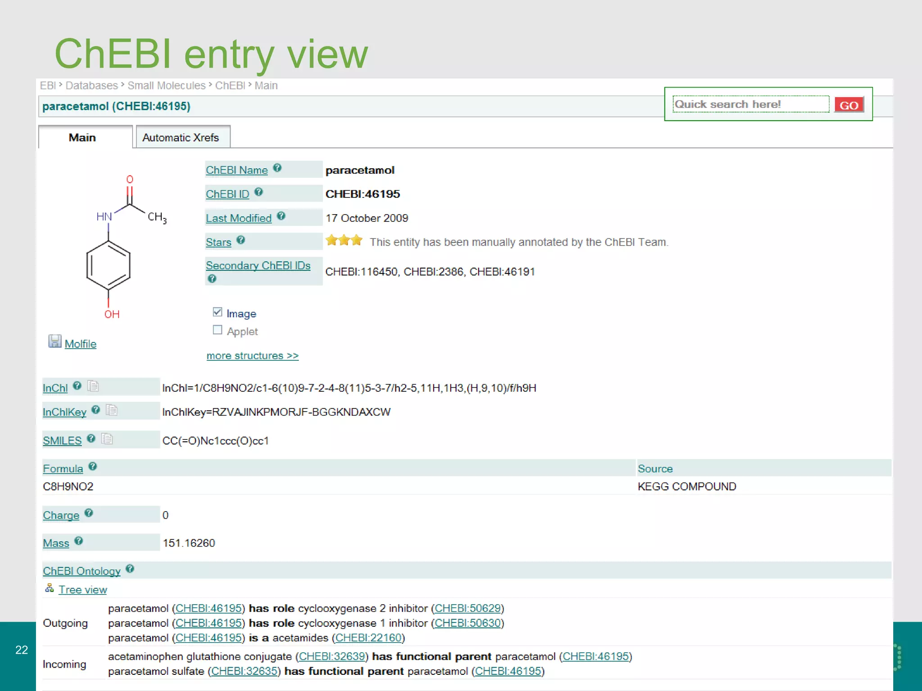Image resolution: width=922 pixels, height=691 pixels.
Task: Open ChEBI breadcrumb link
Action: (x=230, y=85)
